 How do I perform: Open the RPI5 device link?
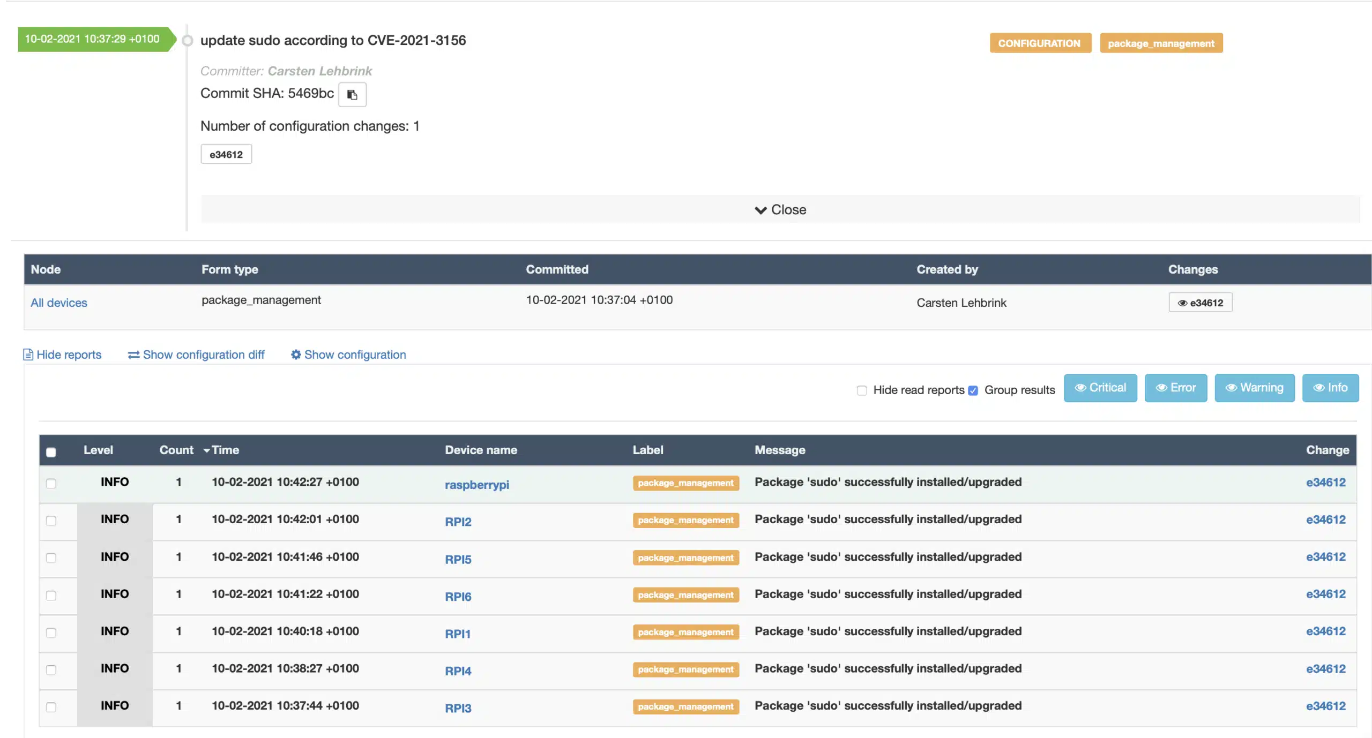[458, 559]
